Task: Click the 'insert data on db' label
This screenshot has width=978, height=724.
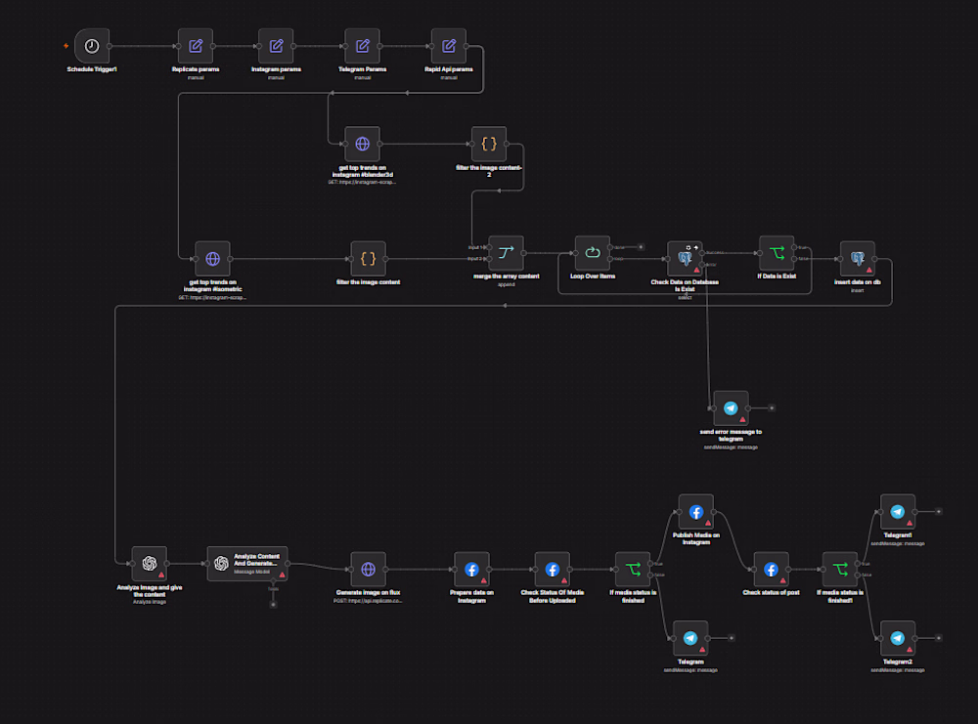Action: [x=858, y=281]
